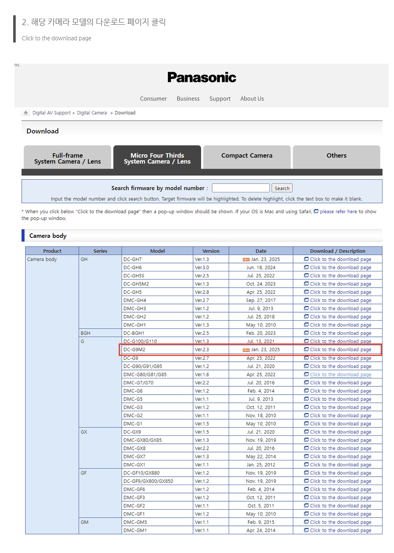Click popup icon in DC-GX9 row

click(x=306, y=432)
